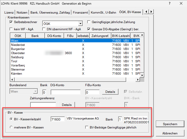
Task: Open the ÖGK dropdown list
Action: pyautogui.click(x=80, y=24)
